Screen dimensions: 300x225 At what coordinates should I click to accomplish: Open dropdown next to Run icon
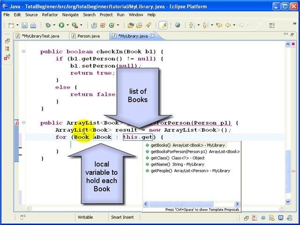(x=67, y=25)
